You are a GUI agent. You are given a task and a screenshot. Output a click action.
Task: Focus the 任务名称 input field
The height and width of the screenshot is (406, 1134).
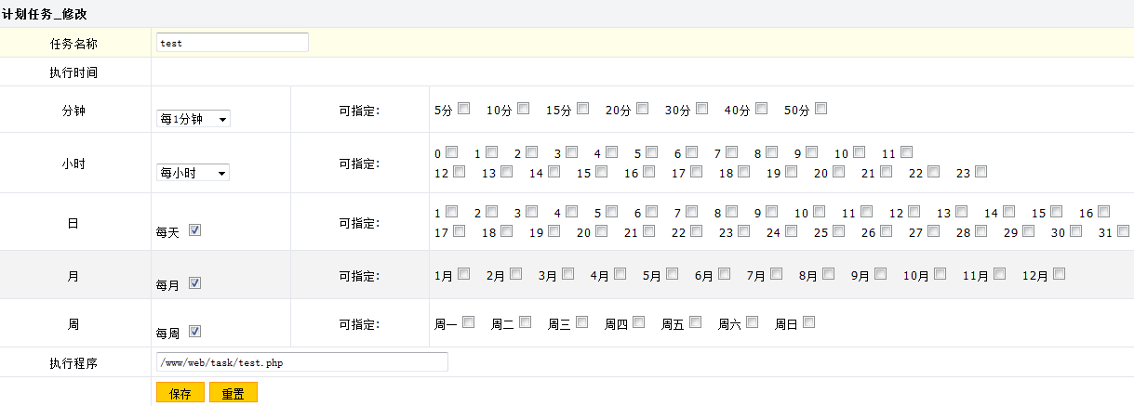(232, 42)
